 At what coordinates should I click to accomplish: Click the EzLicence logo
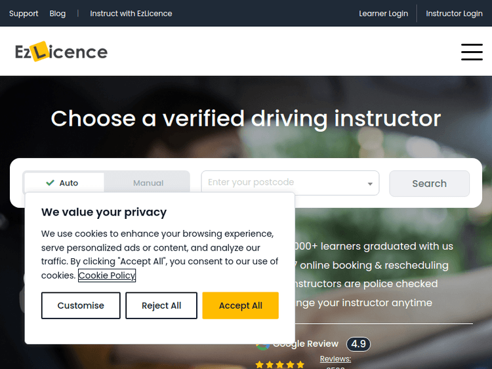pyautogui.click(x=61, y=52)
